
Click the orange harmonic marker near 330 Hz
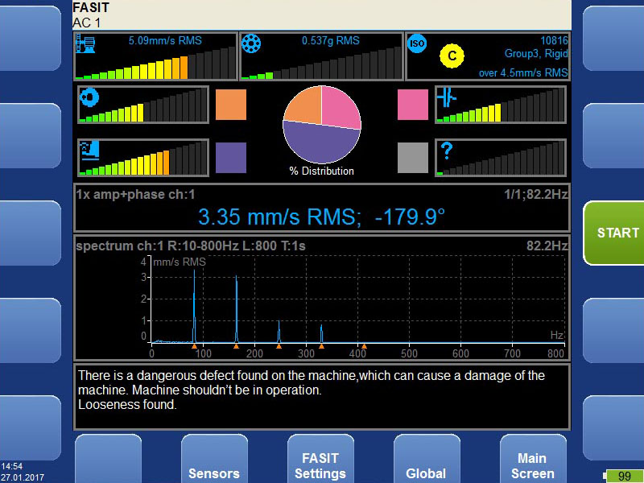click(x=321, y=347)
